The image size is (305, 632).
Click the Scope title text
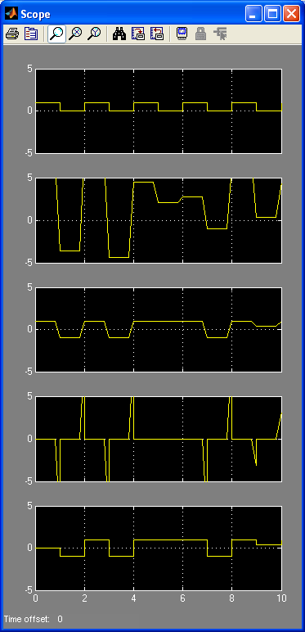35,15
